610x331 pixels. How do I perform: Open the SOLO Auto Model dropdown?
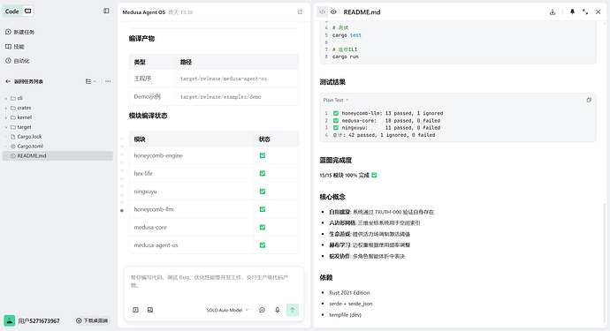point(227,310)
